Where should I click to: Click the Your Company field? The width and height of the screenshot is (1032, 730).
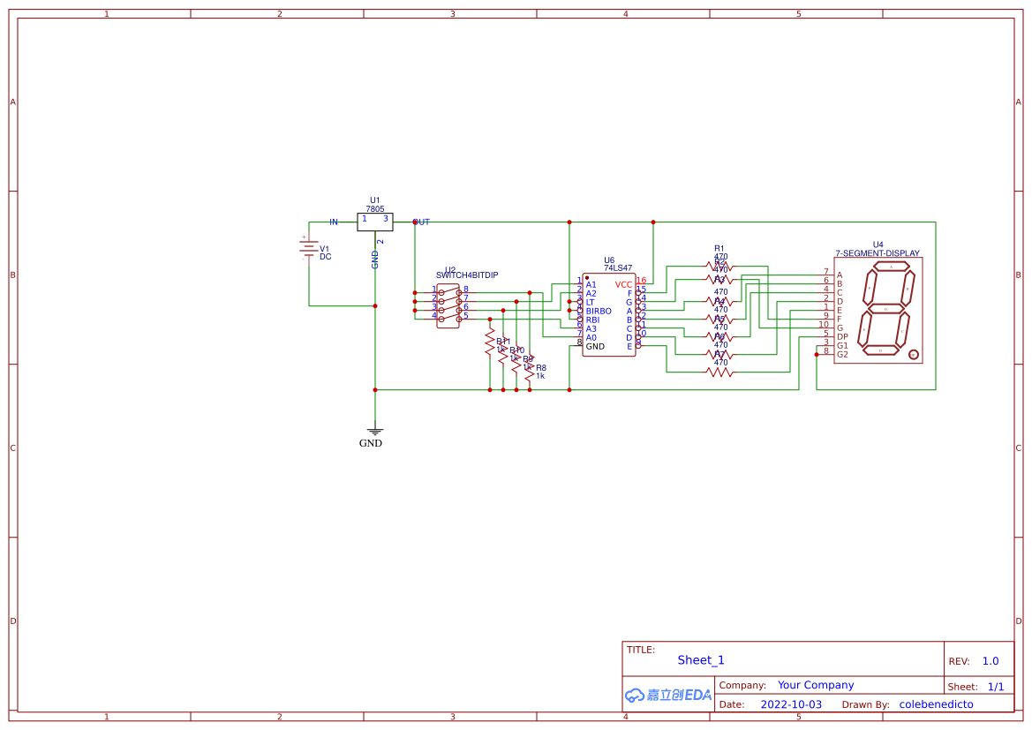pos(816,684)
